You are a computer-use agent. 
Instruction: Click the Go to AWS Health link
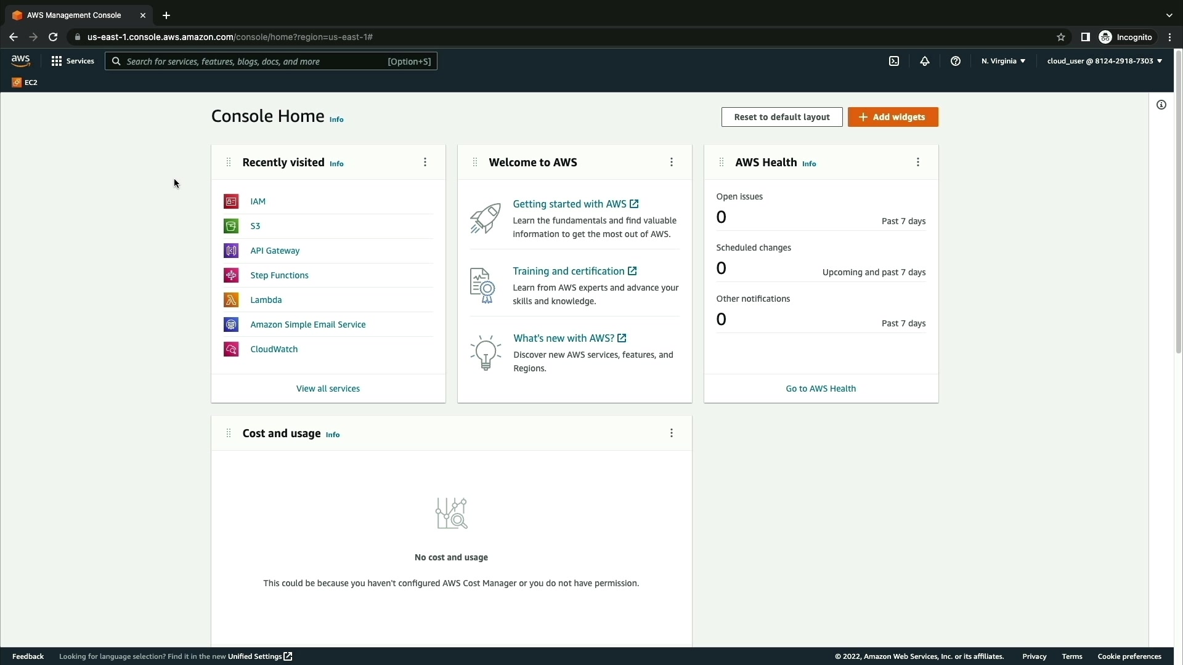coord(821,389)
